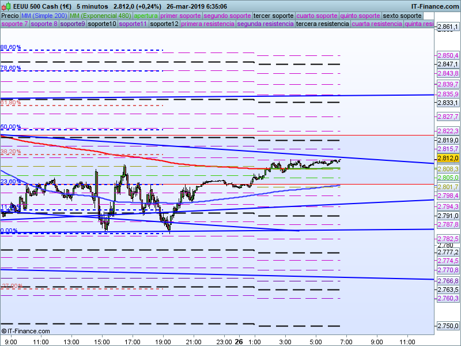Viewport: 461px width, 346px height.
Task: Click the 2.791,0 price axis label
Action: (448, 216)
